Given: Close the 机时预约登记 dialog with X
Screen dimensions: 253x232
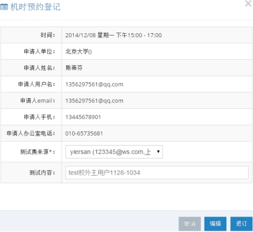Looking at the screenshot, I should 248,4.
